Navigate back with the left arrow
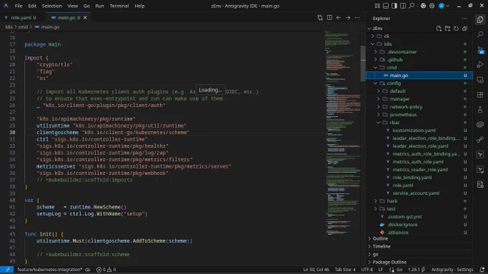Image resolution: width=488 pixels, height=274 pixels. pos(339,18)
